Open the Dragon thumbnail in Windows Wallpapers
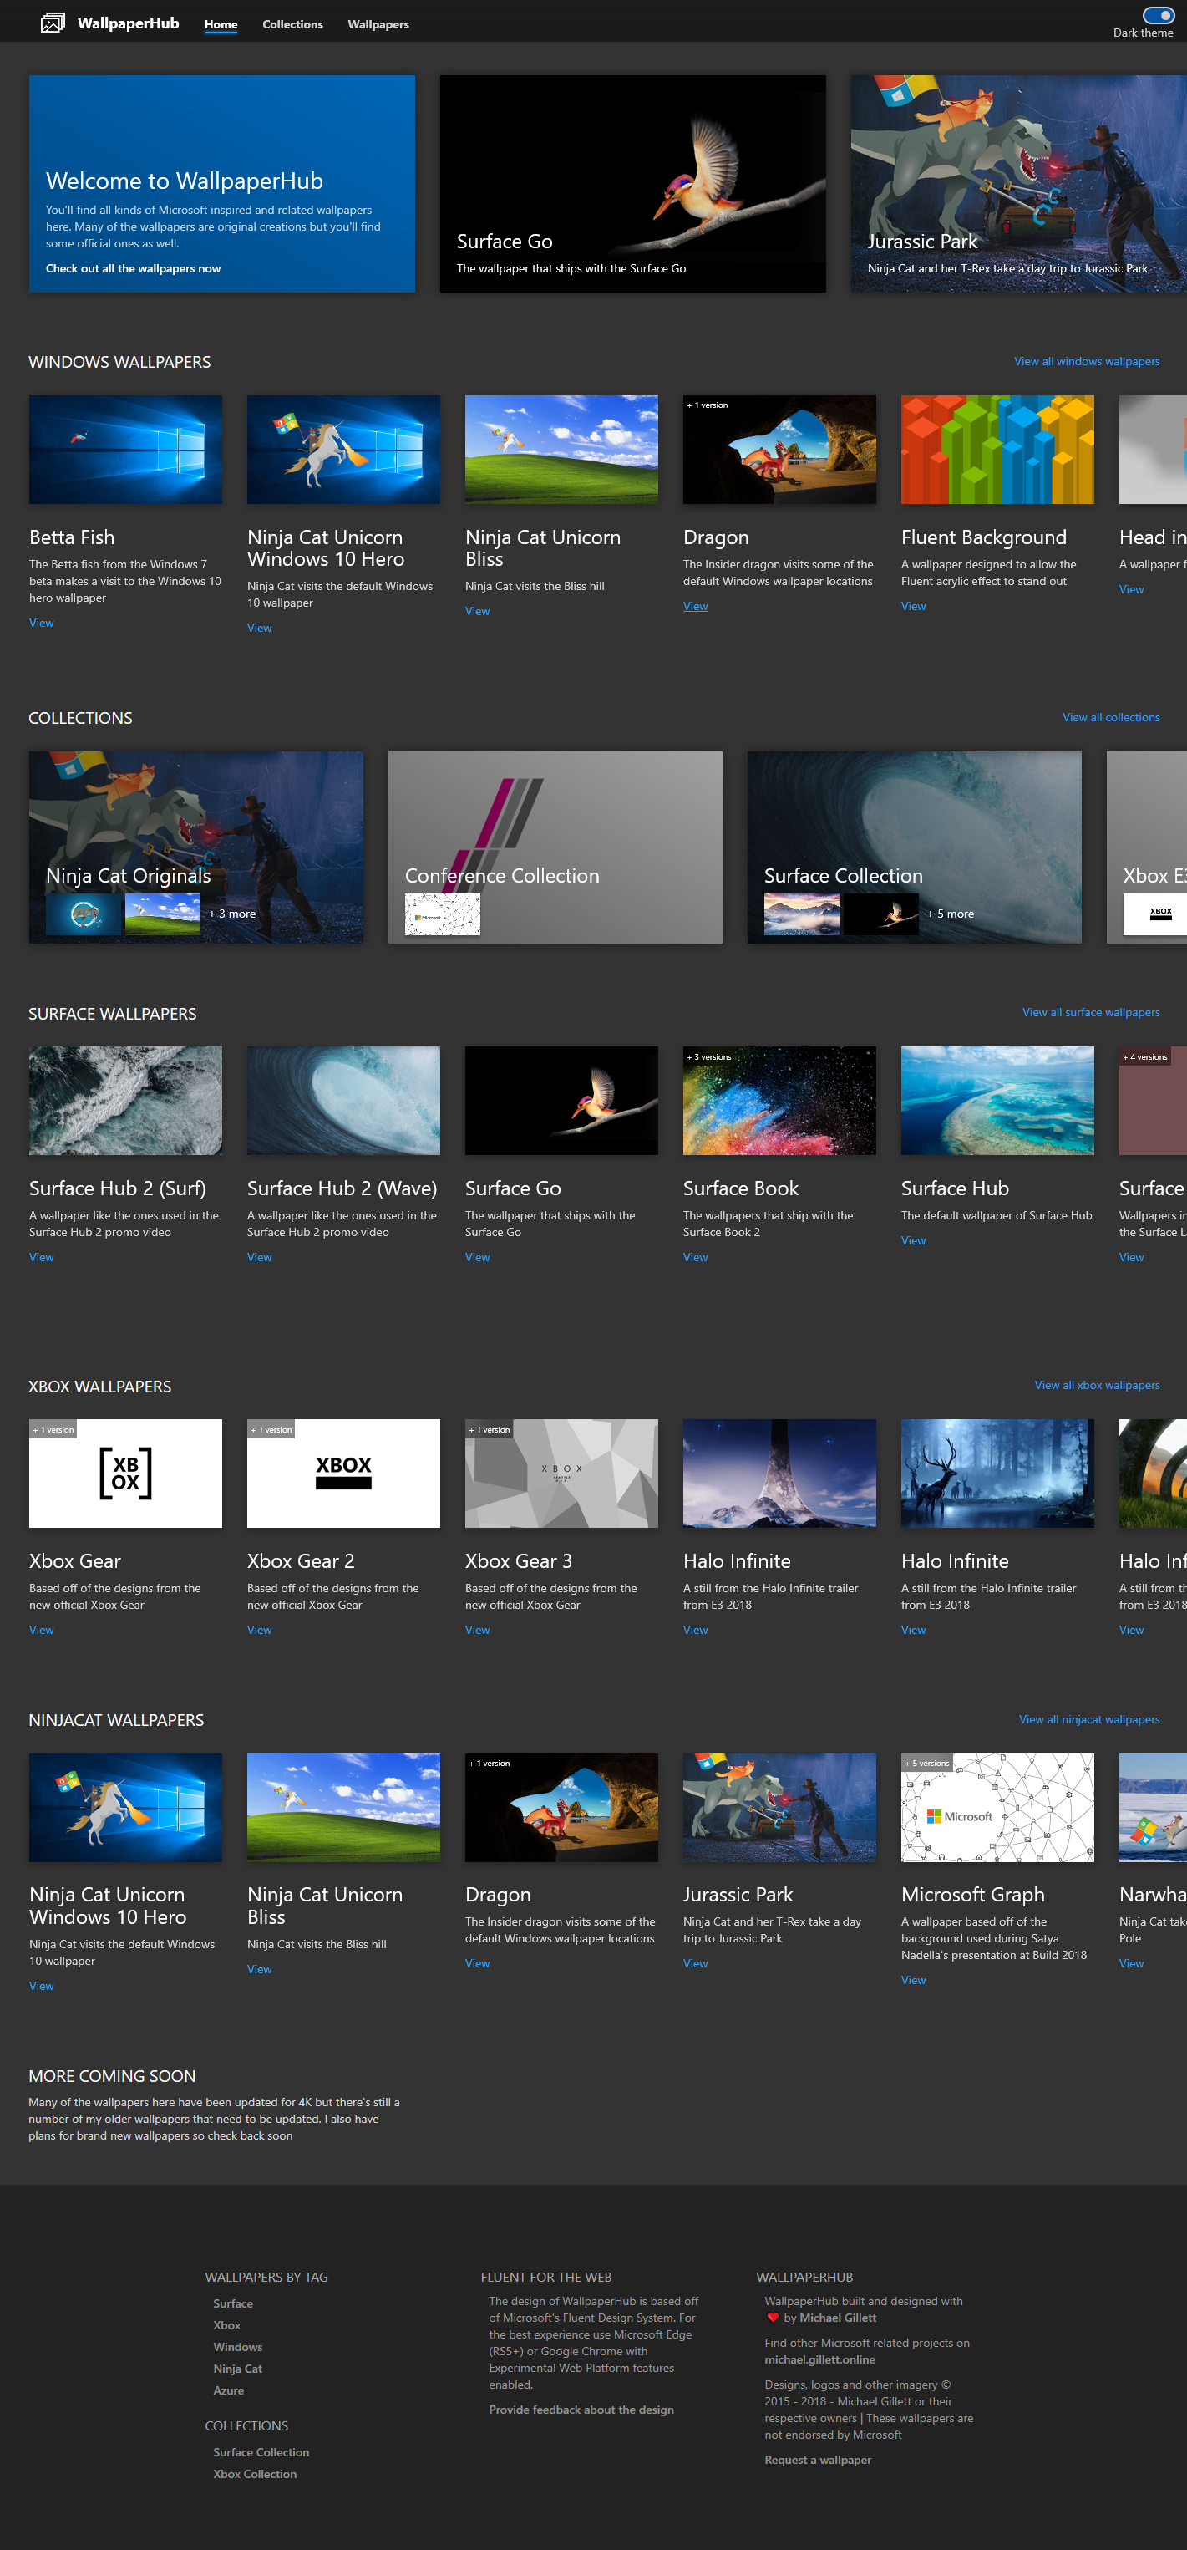1187x2550 pixels. click(x=779, y=450)
